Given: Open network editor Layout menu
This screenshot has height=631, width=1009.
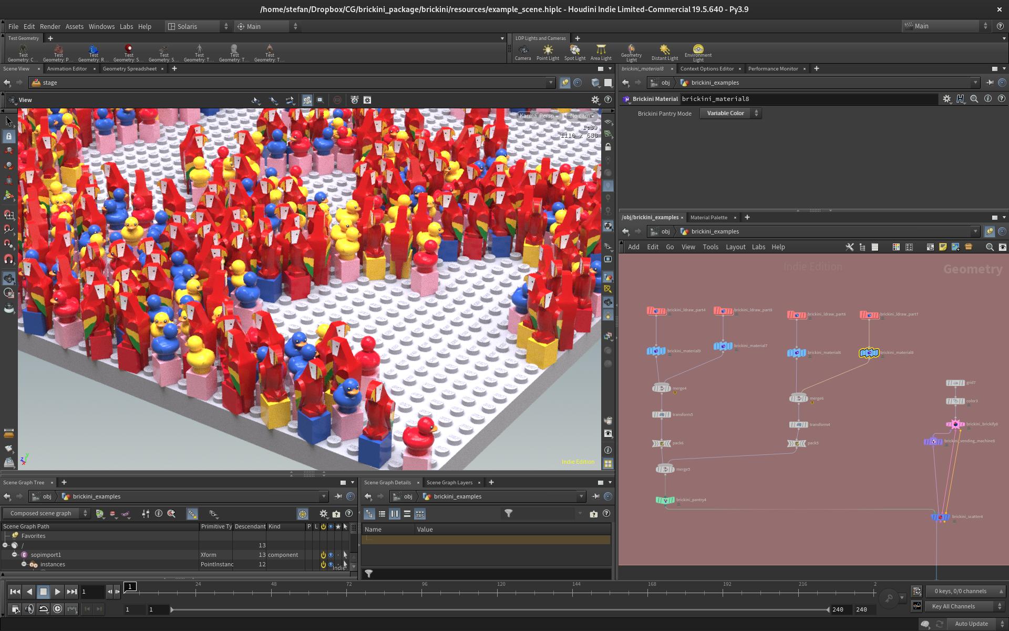Looking at the screenshot, I should (735, 247).
